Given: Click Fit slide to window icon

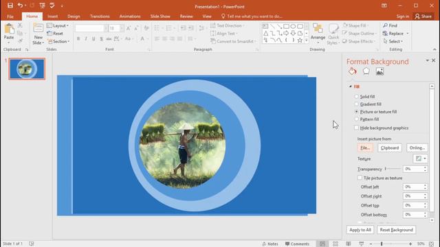Looking at the screenshot, I should point(431,244).
